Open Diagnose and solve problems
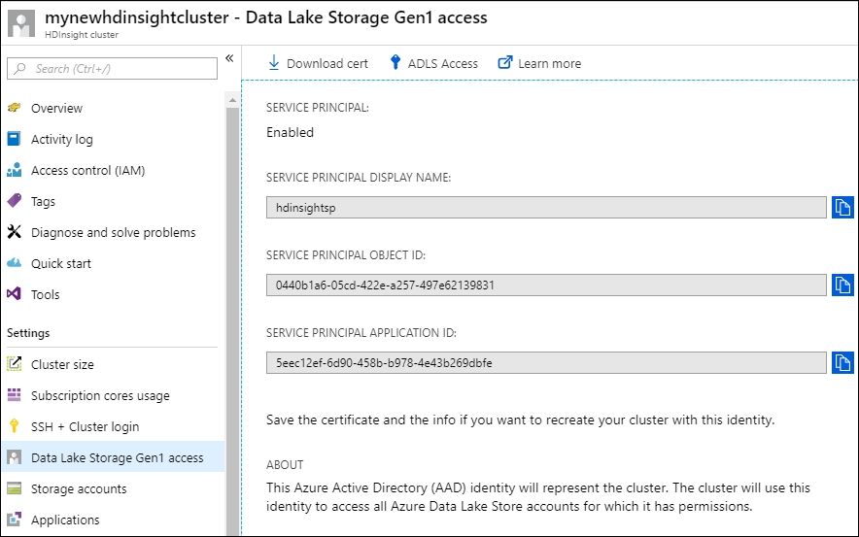 point(113,233)
